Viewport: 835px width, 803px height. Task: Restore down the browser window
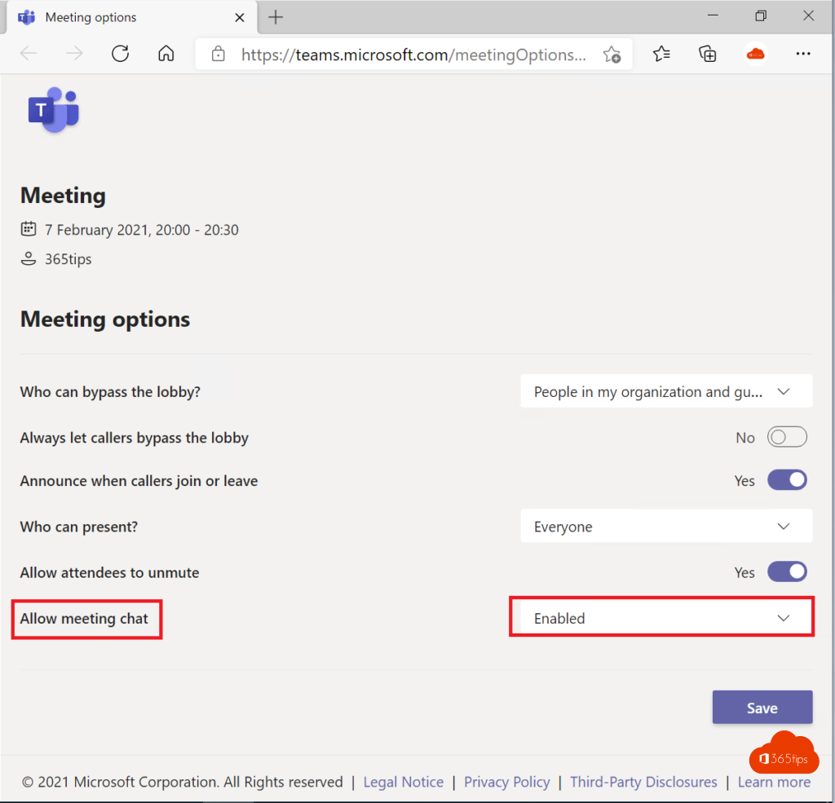pyautogui.click(x=761, y=16)
